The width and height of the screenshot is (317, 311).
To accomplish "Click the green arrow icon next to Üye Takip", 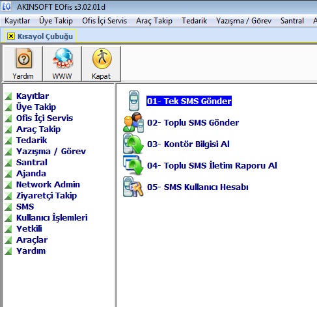I will [8, 107].
